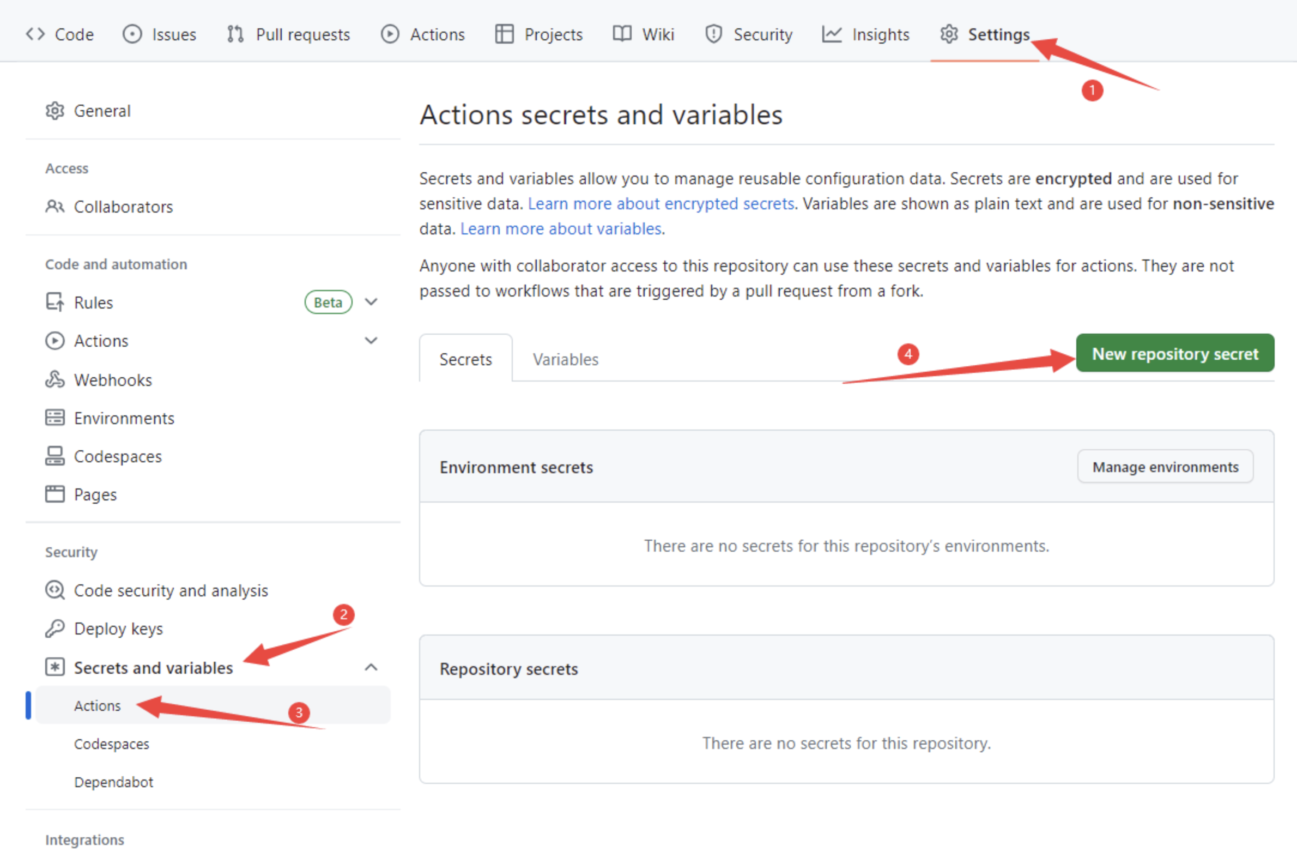Collapse the Secrets and variables section
The width and height of the screenshot is (1297, 858).
pos(372,668)
